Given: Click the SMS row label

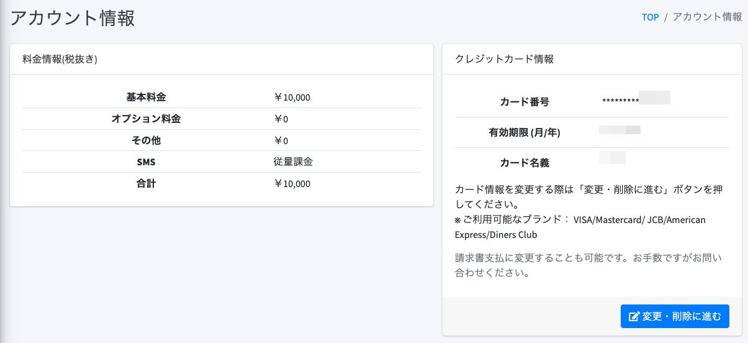Looking at the screenshot, I should click(x=146, y=162).
